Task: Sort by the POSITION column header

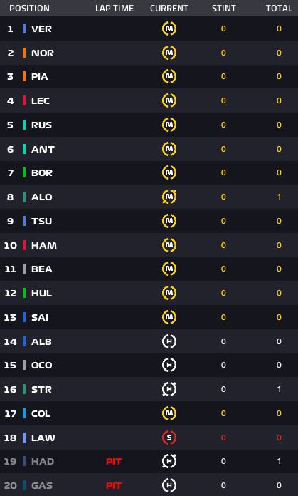Action: [29, 9]
